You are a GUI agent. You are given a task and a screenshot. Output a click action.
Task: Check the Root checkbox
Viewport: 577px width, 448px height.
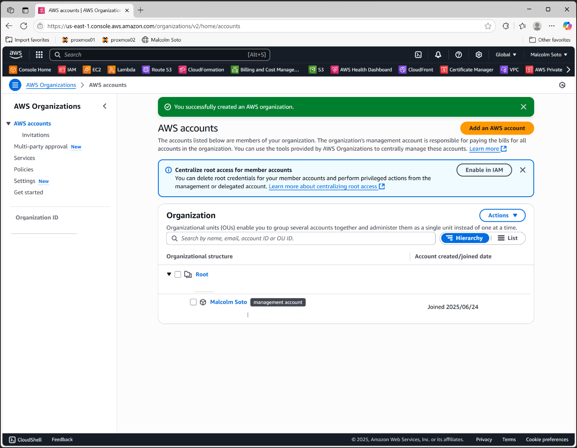click(178, 275)
